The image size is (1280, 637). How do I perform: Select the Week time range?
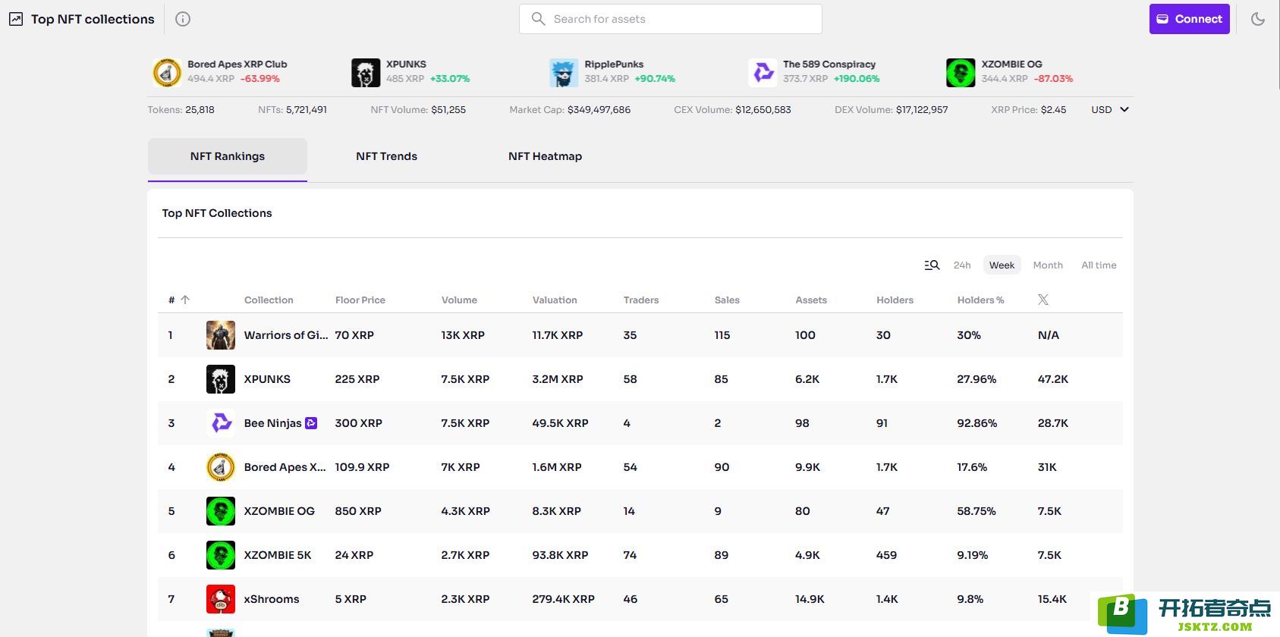tap(1002, 265)
